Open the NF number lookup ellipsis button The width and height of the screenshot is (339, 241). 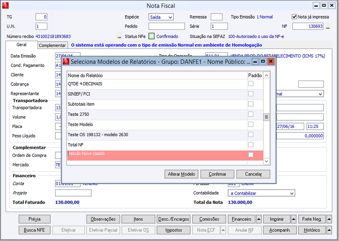coord(328,27)
